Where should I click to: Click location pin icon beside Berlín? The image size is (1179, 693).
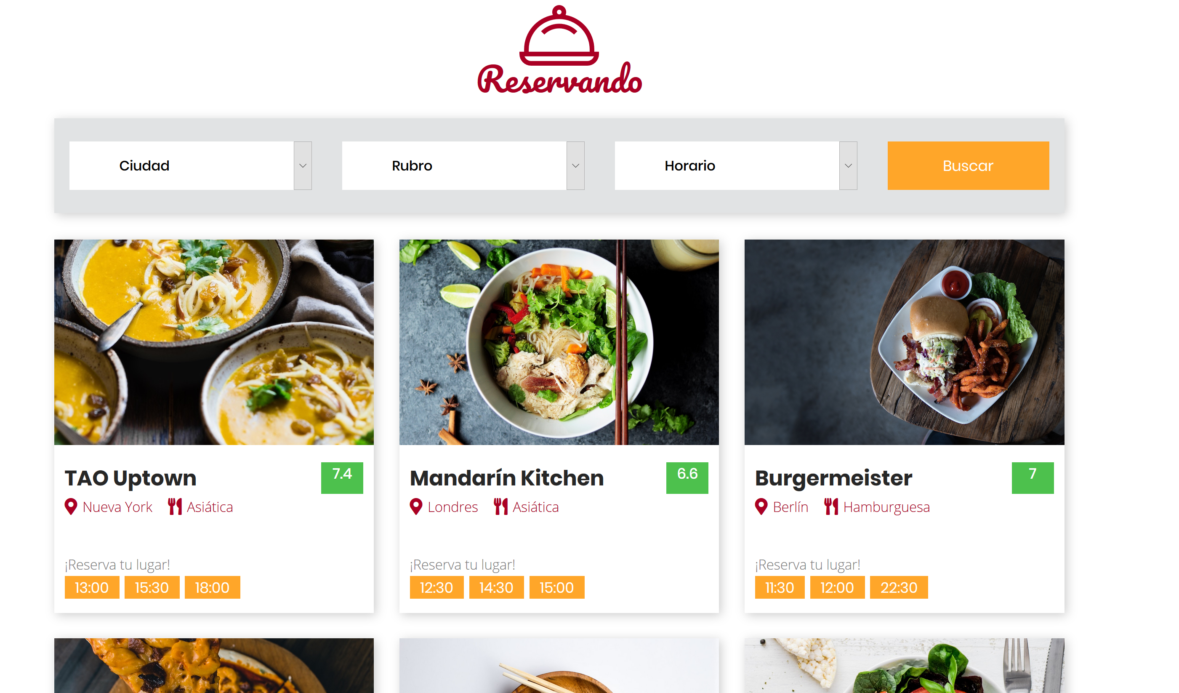[761, 507]
